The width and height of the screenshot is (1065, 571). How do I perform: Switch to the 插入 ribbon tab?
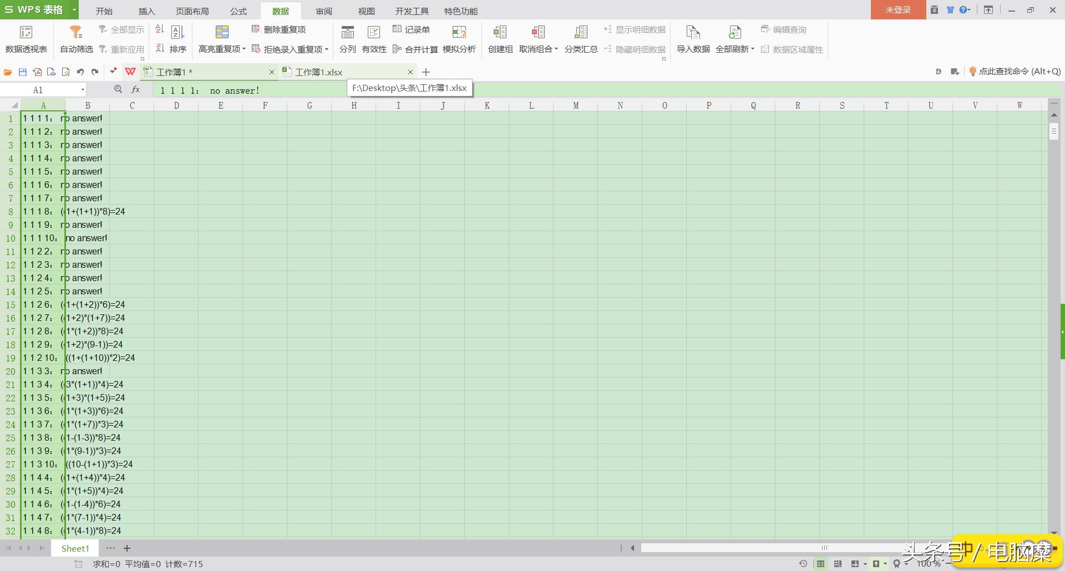pos(146,11)
